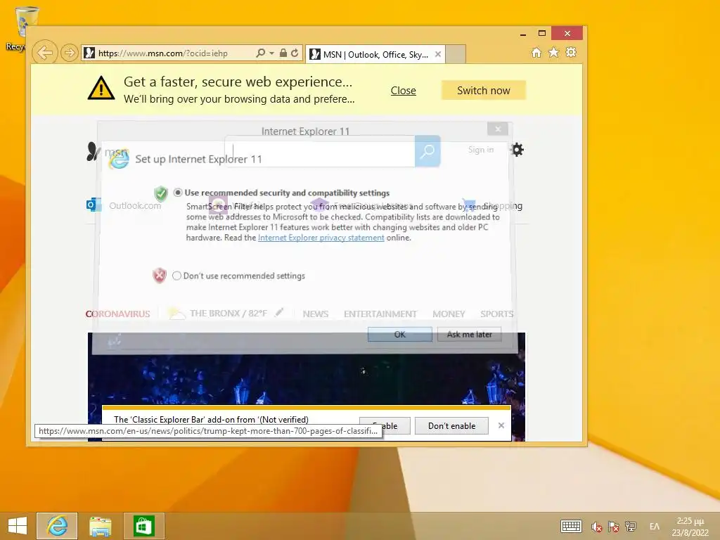Open Favorites with the star icon
720x540 pixels.
pyautogui.click(x=554, y=52)
